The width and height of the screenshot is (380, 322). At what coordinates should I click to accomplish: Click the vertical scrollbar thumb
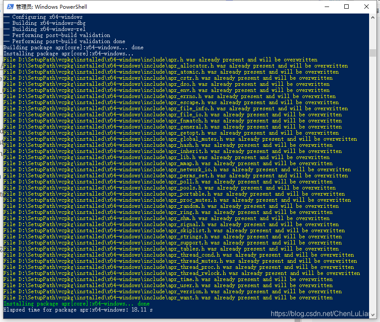tap(373, 53)
